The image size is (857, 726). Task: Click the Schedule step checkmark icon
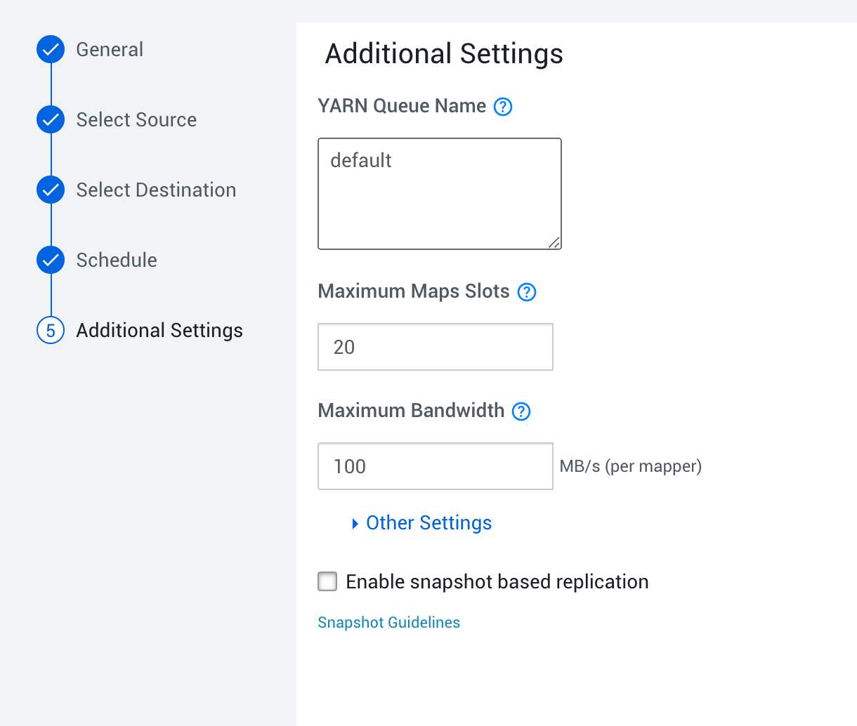pos(50,260)
